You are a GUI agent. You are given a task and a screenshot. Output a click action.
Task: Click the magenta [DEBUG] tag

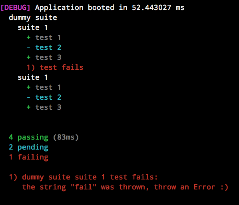click(15, 8)
